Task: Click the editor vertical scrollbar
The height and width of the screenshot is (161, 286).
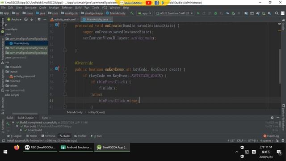Action: tap(280, 67)
